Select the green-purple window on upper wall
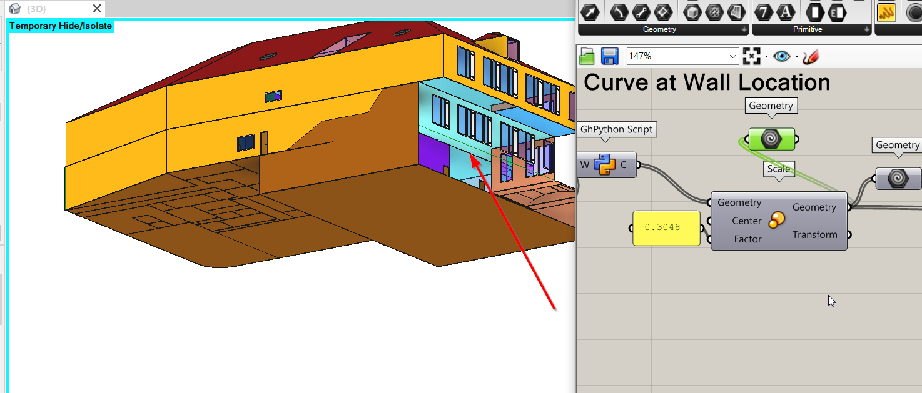This screenshot has width=922, height=393. (x=273, y=96)
